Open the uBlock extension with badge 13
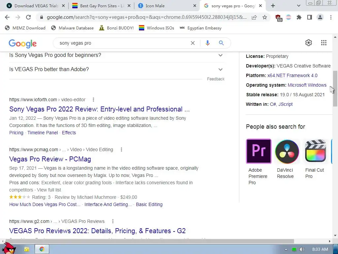This screenshot has height=254, width=338. point(279,18)
